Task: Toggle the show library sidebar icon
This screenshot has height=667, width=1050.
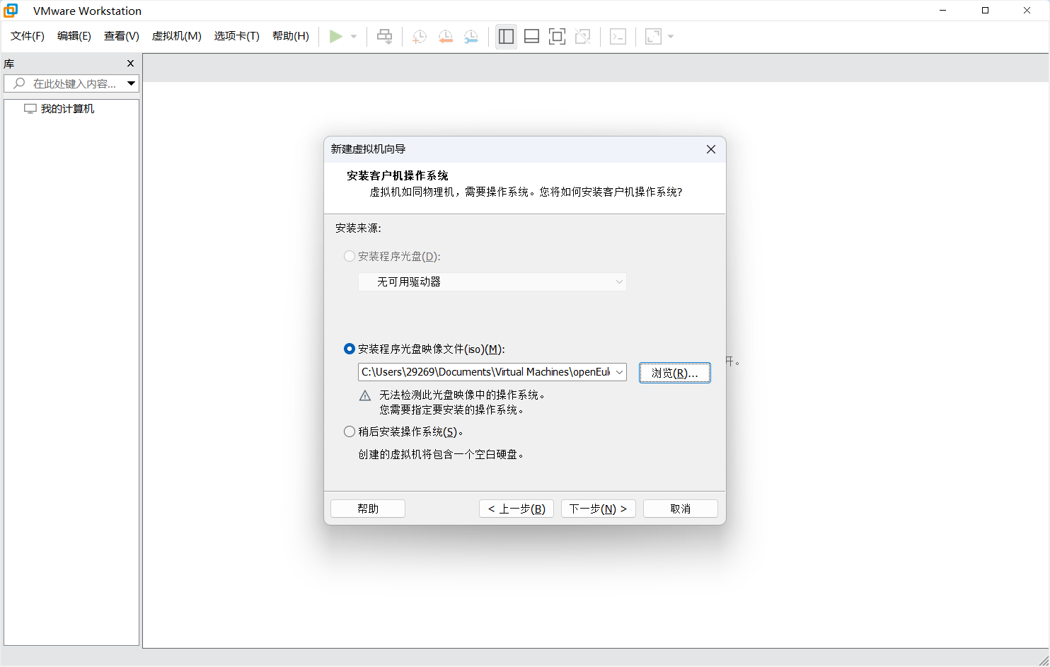Action: coord(506,37)
